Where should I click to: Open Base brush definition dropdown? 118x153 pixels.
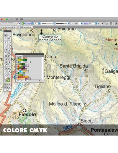tap(69, 23)
